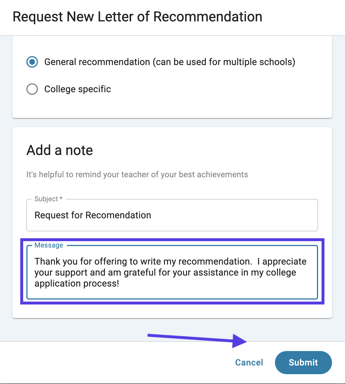Click the misspelled word 'Recomendation' in Subject
Viewport: 345px width, 384px height.
[x=118, y=215]
